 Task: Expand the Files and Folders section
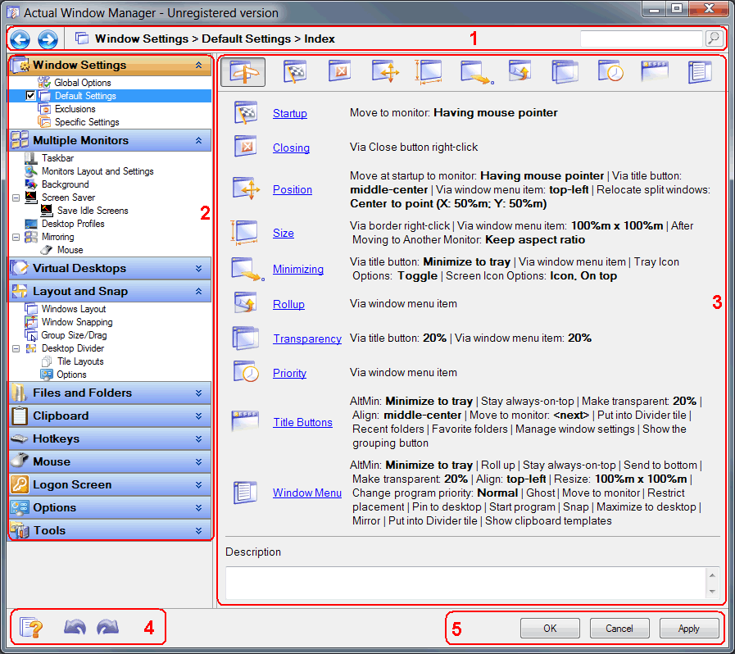click(x=199, y=393)
